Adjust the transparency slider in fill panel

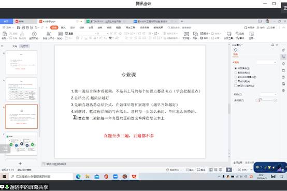pos(266,100)
